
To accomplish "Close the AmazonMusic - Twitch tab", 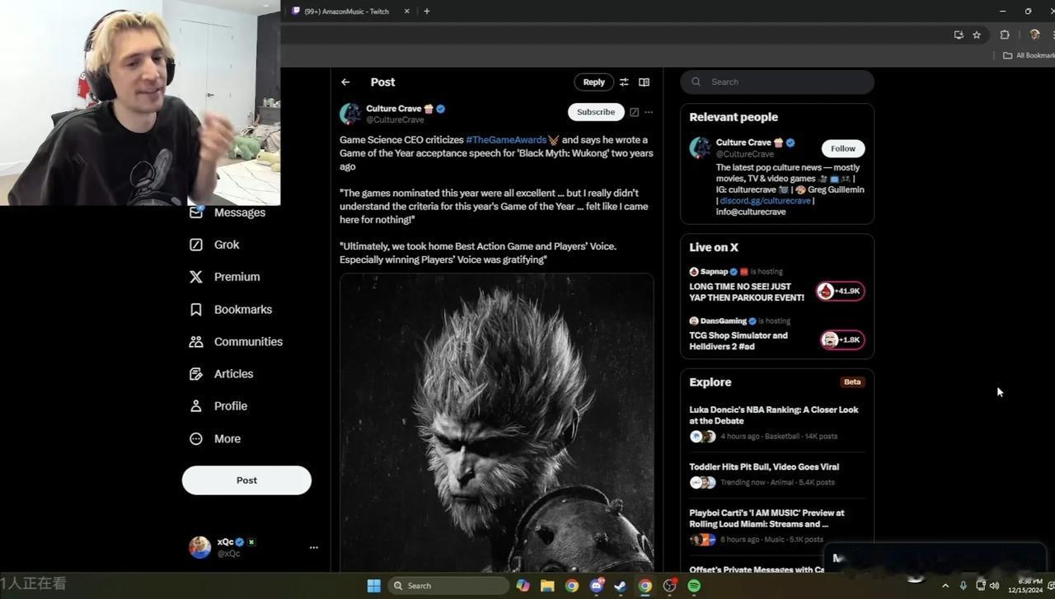I will pos(406,12).
